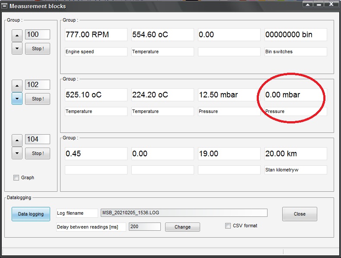The image size is (341, 258).
Task: Click the Change delay button
Action: click(x=182, y=227)
